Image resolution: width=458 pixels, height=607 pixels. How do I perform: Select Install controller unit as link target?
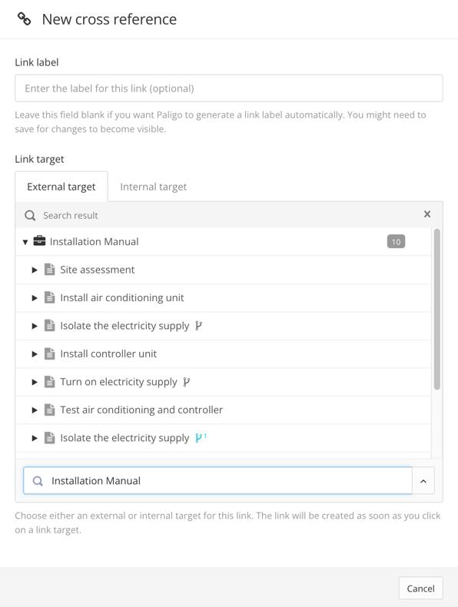(x=108, y=353)
